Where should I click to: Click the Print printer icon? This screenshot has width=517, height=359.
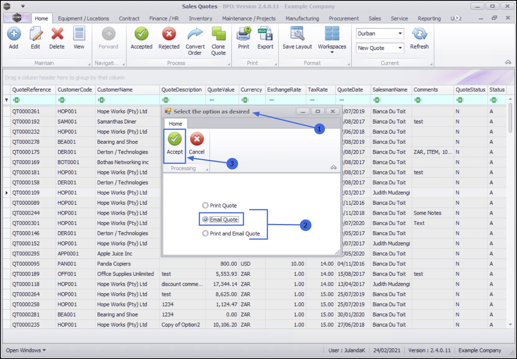[244, 34]
